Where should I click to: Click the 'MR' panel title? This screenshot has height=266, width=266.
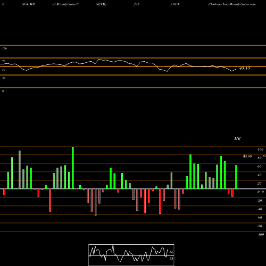(237, 138)
